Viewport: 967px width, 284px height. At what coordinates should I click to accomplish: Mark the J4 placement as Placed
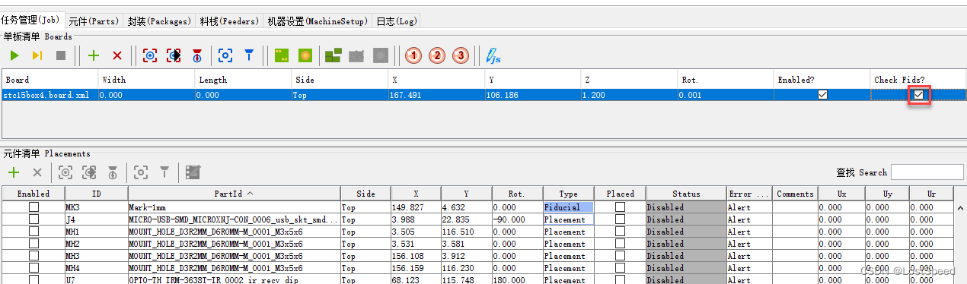click(x=621, y=219)
